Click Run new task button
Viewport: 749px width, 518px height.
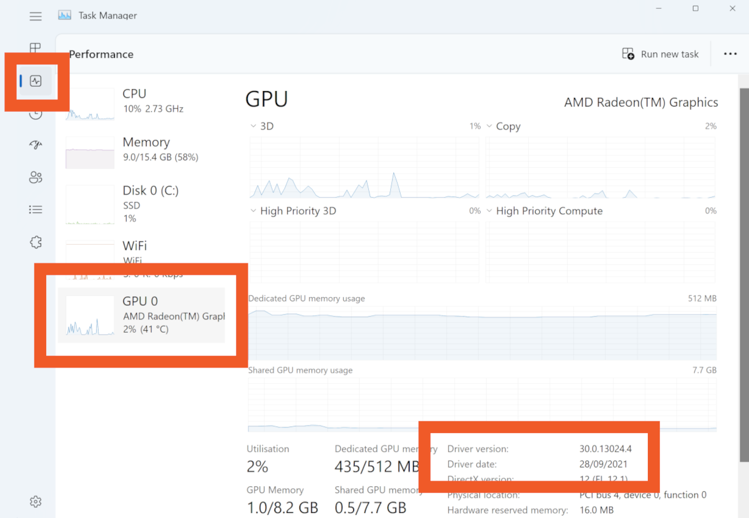pyautogui.click(x=660, y=54)
